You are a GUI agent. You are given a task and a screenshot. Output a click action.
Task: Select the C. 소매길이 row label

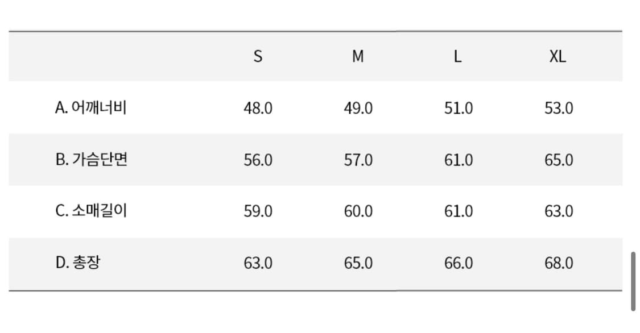click(x=91, y=211)
